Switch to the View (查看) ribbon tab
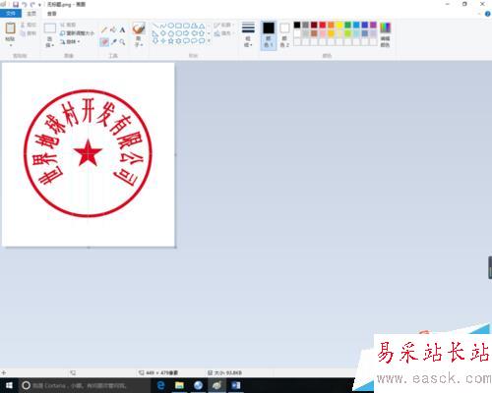The width and height of the screenshot is (492, 393). 51,14
